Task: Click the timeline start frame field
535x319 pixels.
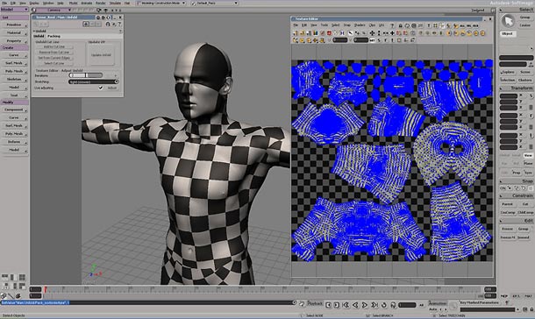Action: point(35,289)
